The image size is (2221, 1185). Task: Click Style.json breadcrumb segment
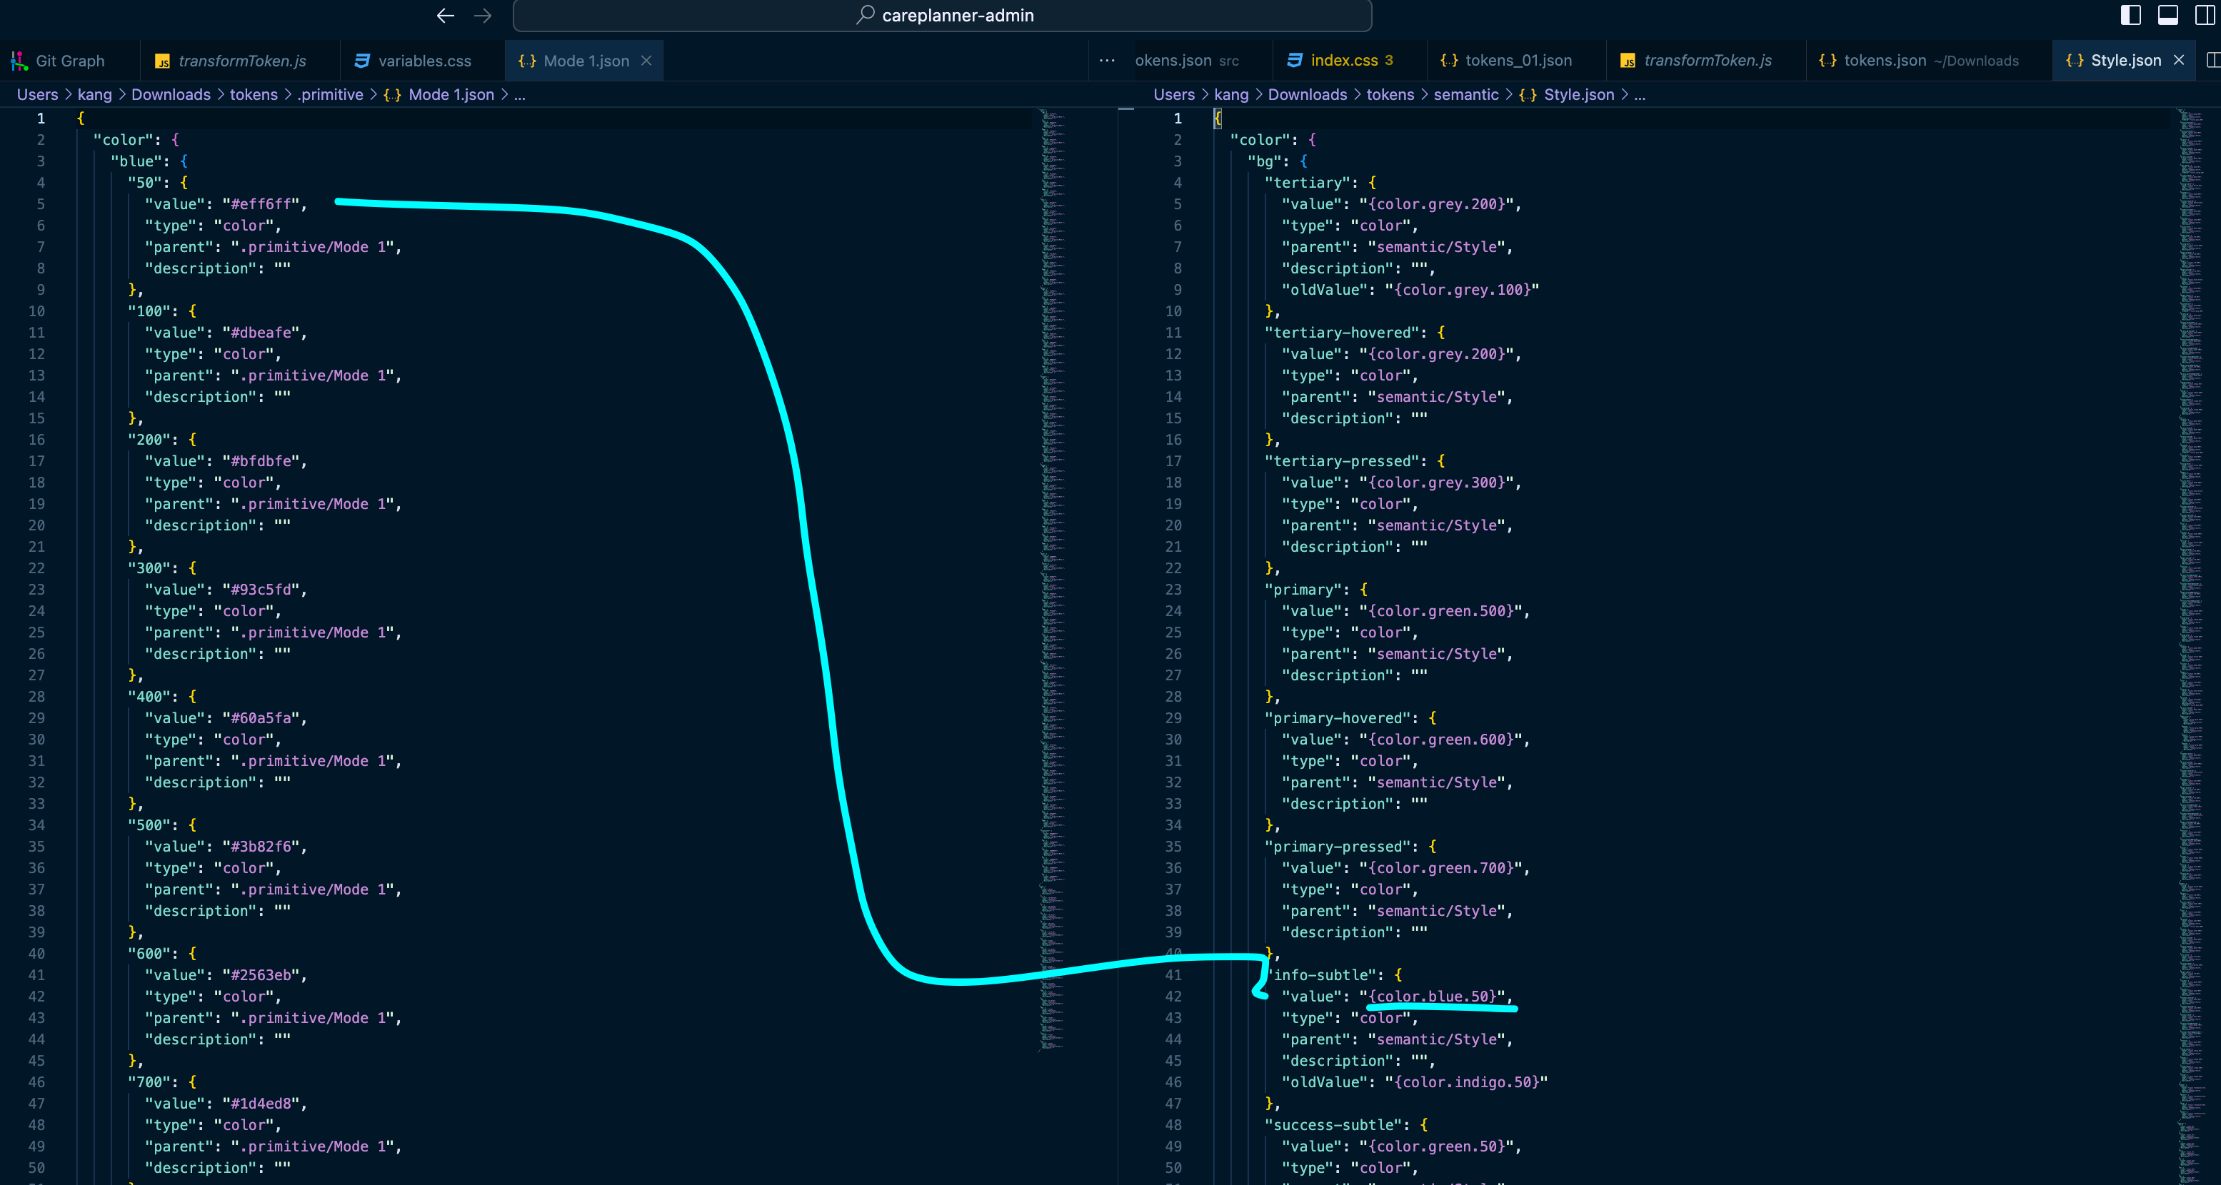point(1579,95)
